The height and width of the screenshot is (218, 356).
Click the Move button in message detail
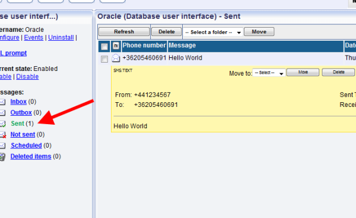[303, 72]
